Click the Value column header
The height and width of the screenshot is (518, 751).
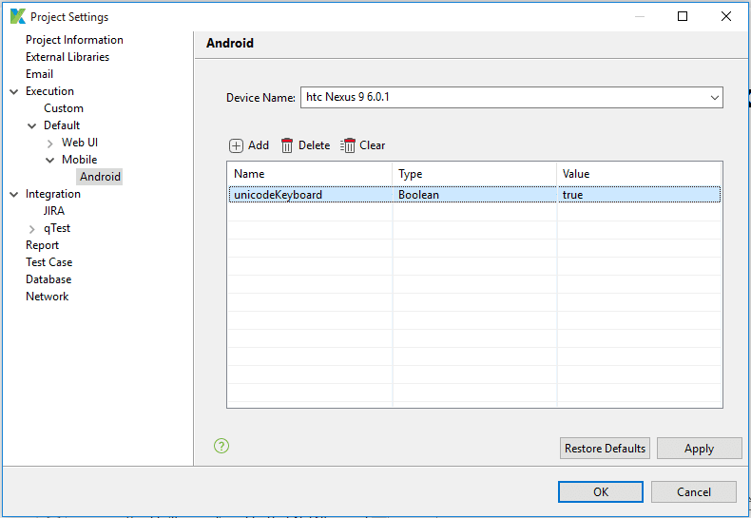tap(639, 174)
